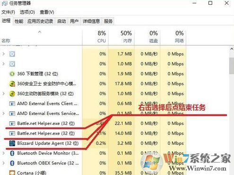Select Battle.net Helper.exe using 22.1 MB

pyautogui.click(x=93, y=123)
